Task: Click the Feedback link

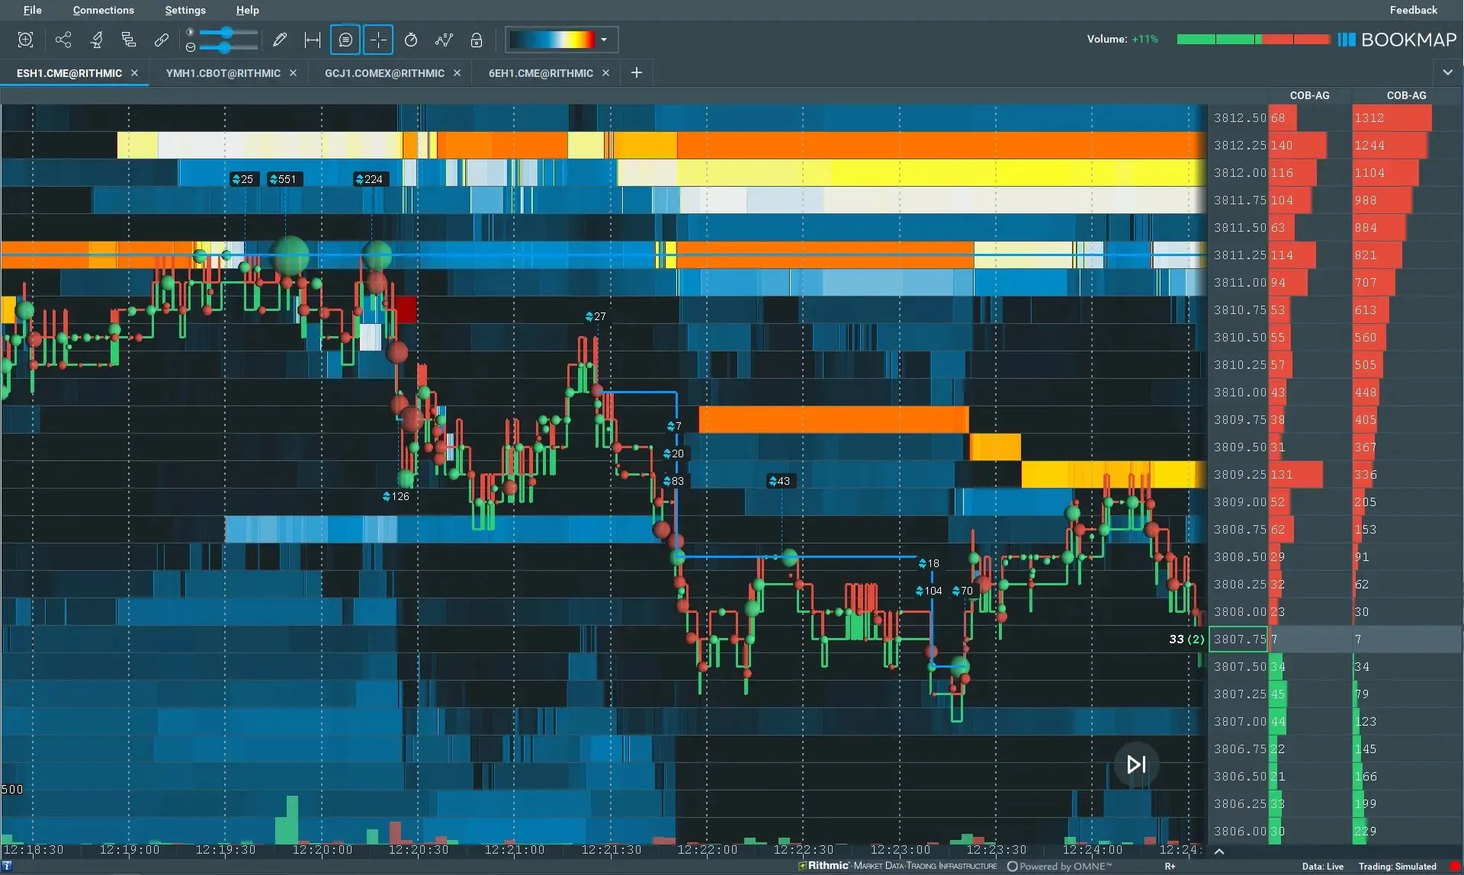Action: (1412, 10)
